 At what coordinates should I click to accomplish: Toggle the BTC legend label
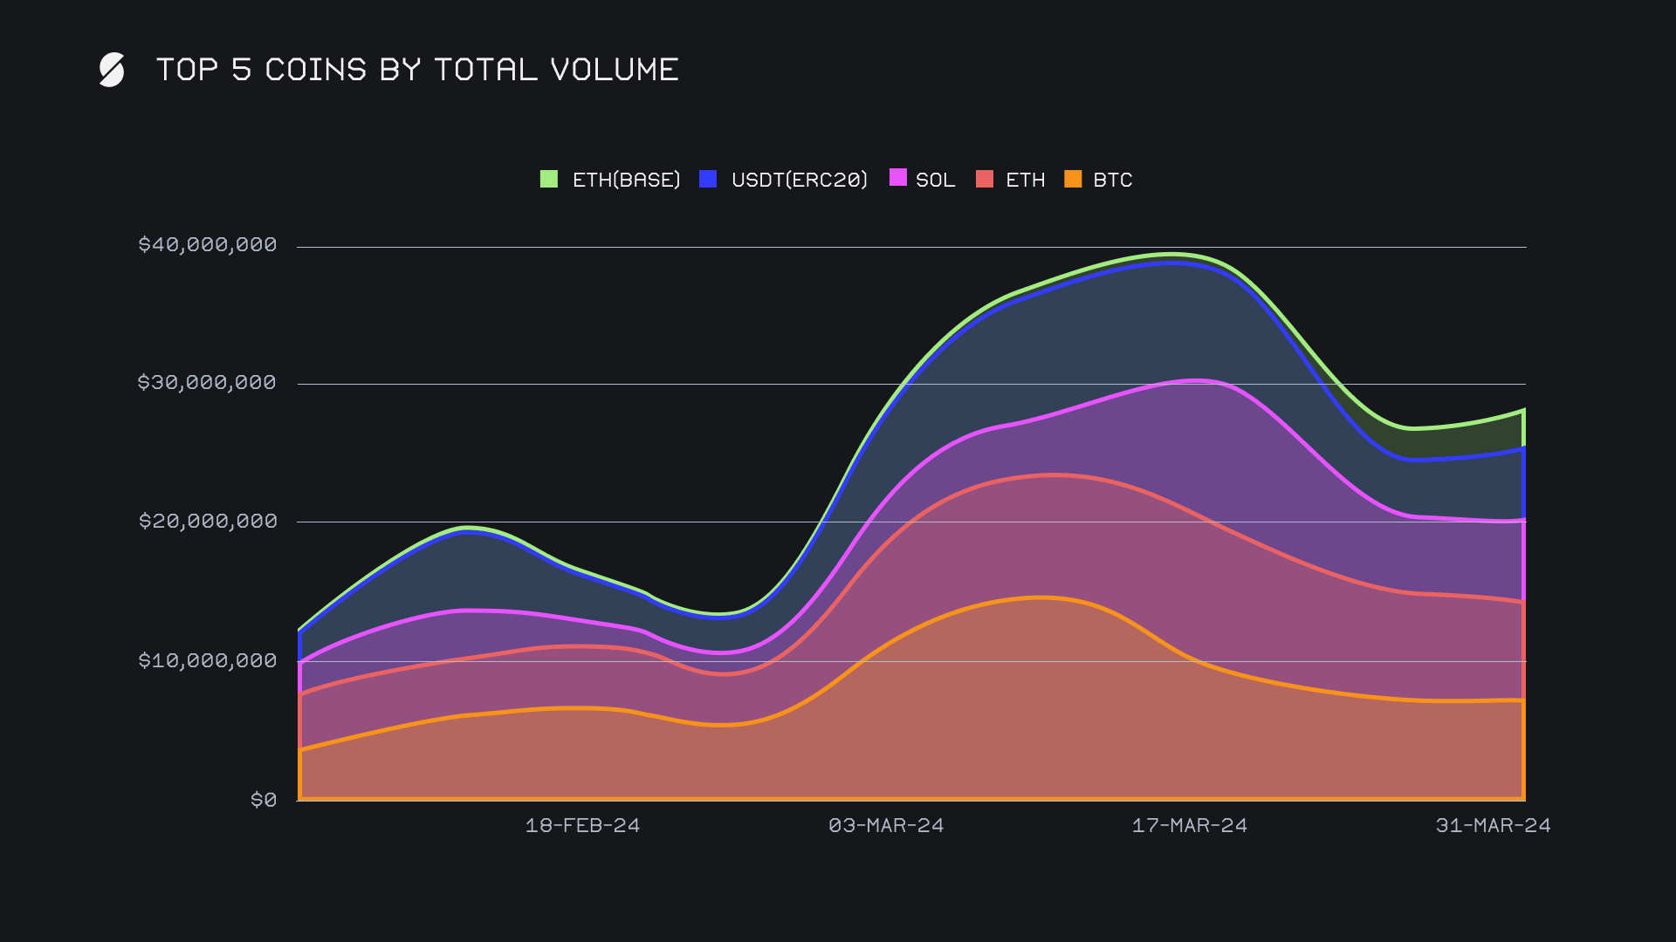[1112, 180]
